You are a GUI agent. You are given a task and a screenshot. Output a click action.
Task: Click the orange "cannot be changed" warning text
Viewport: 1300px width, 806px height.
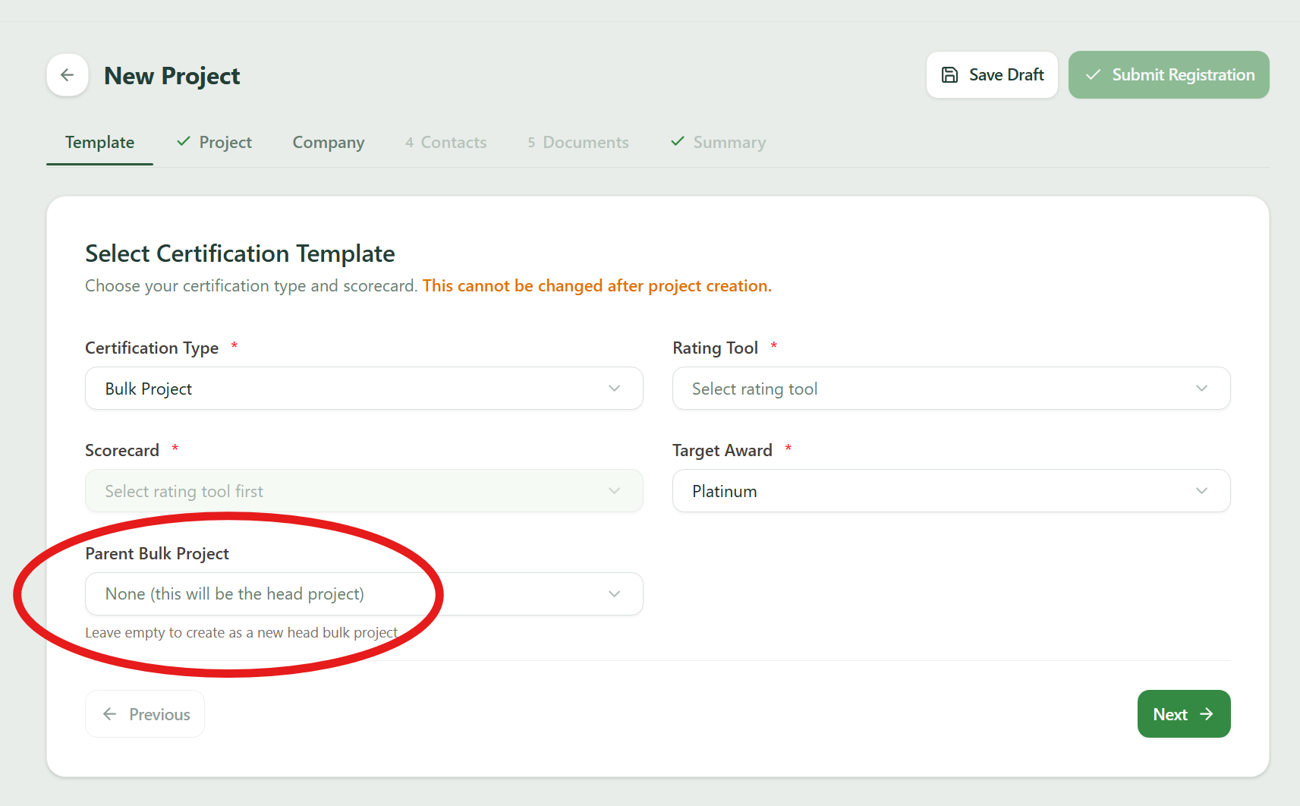coord(597,286)
